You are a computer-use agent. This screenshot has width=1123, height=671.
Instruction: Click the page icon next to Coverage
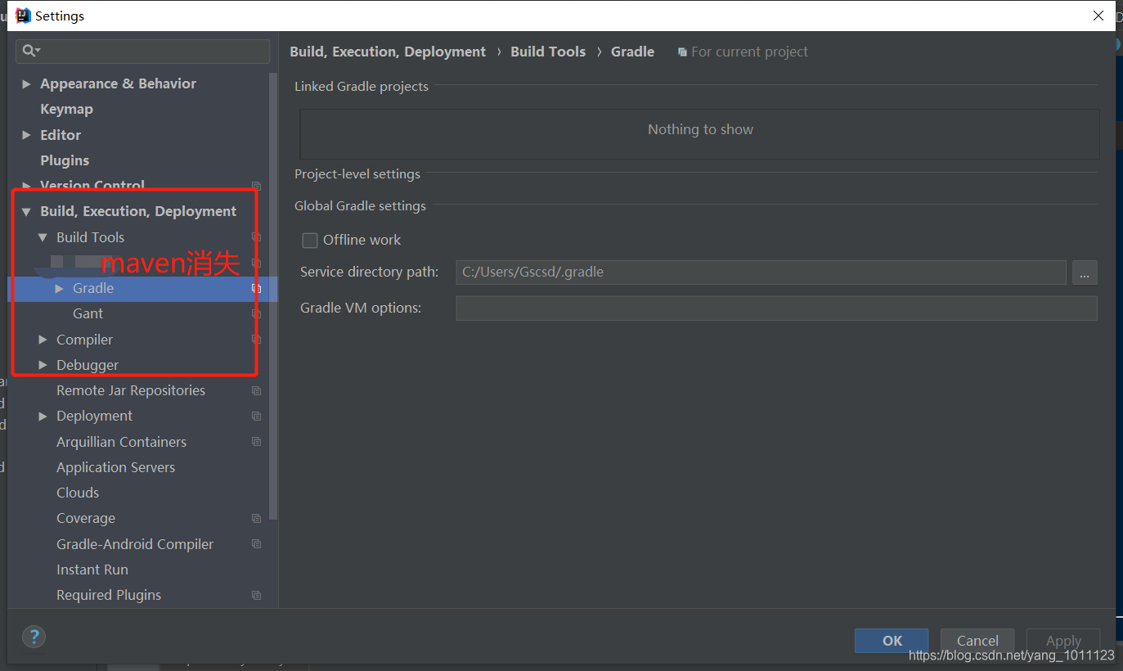(x=256, y=518)
